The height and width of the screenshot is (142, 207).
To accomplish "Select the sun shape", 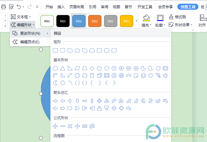I will coord(165,76).
